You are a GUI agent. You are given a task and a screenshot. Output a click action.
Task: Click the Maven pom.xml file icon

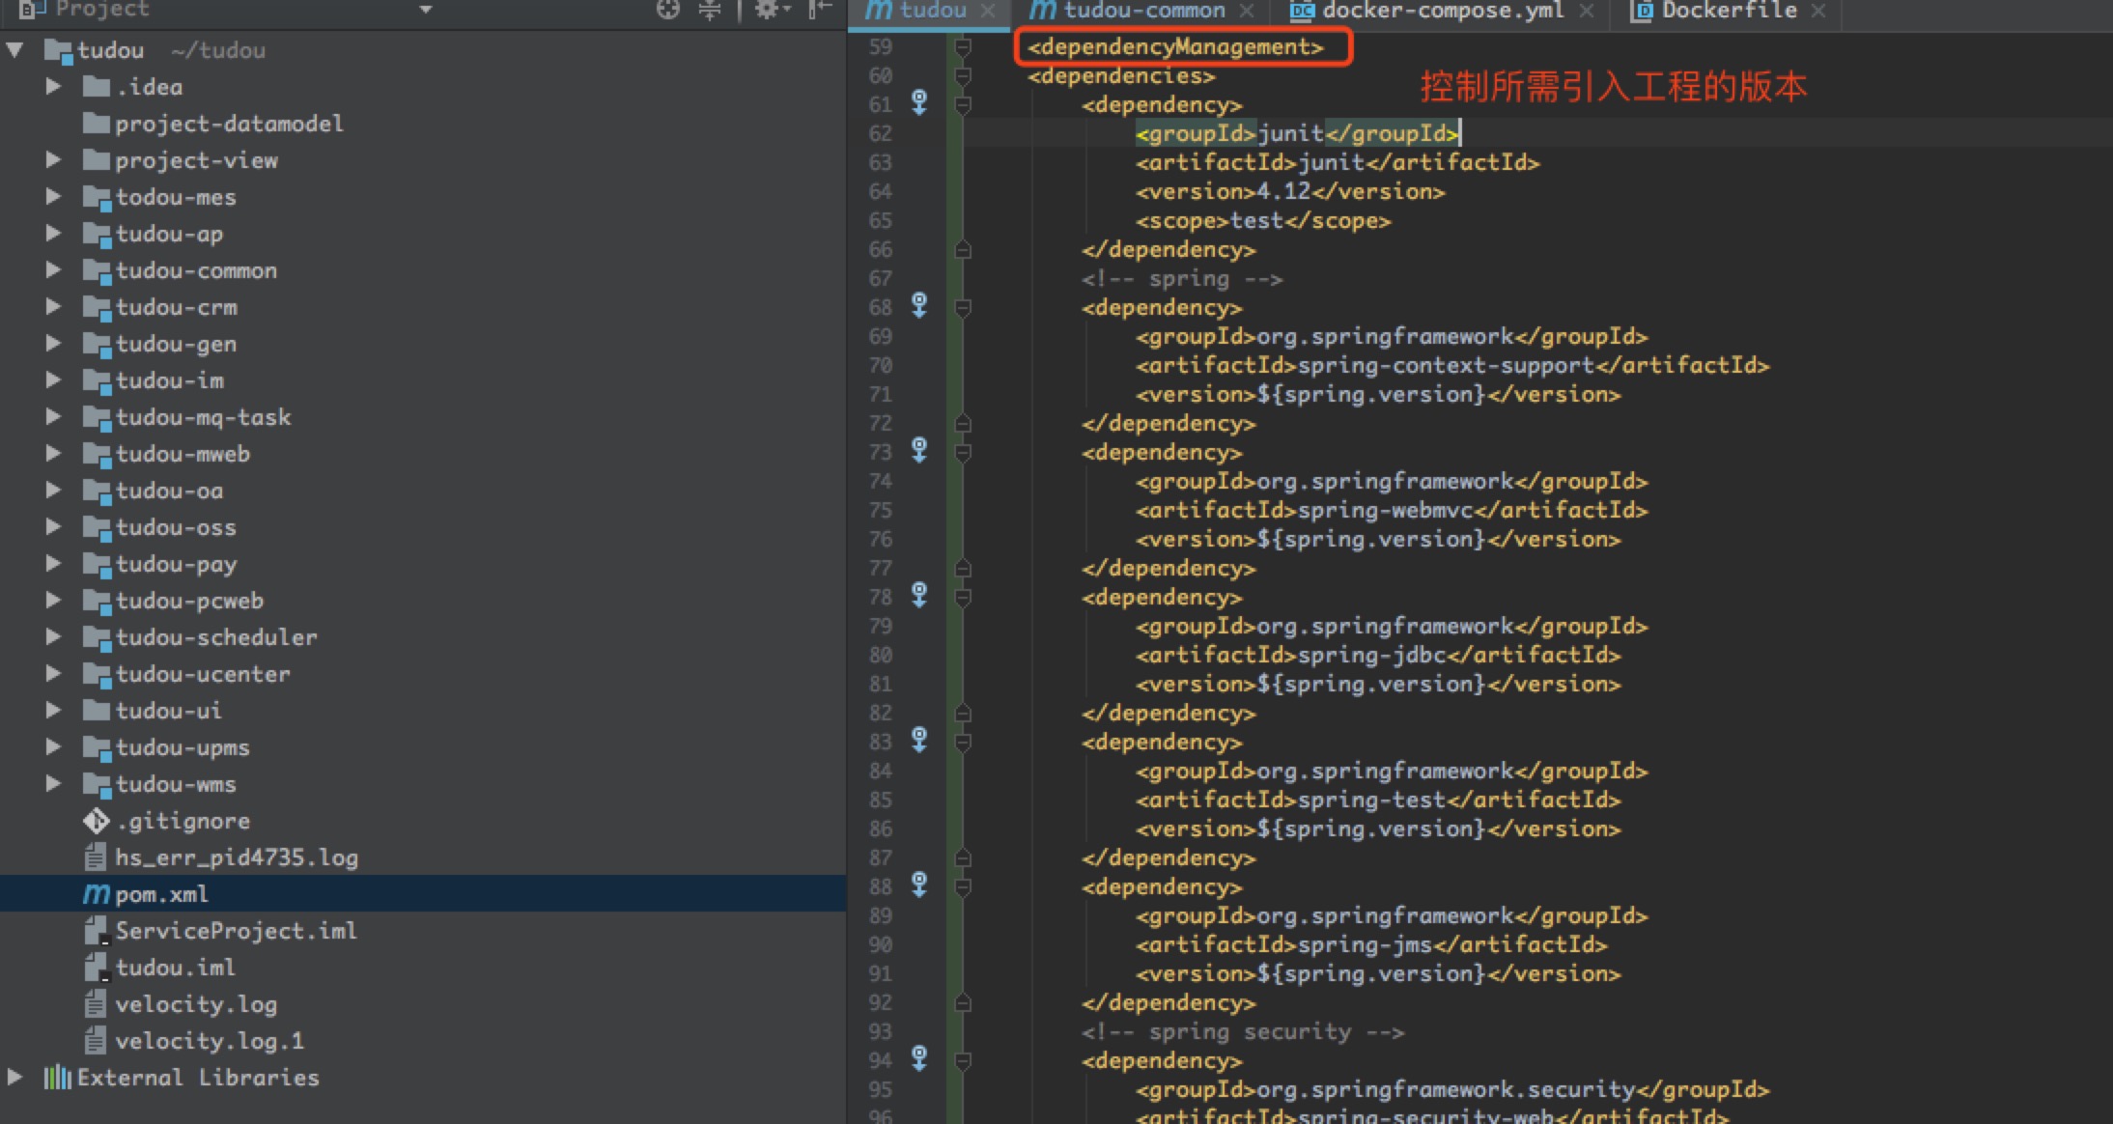(97, 895)
